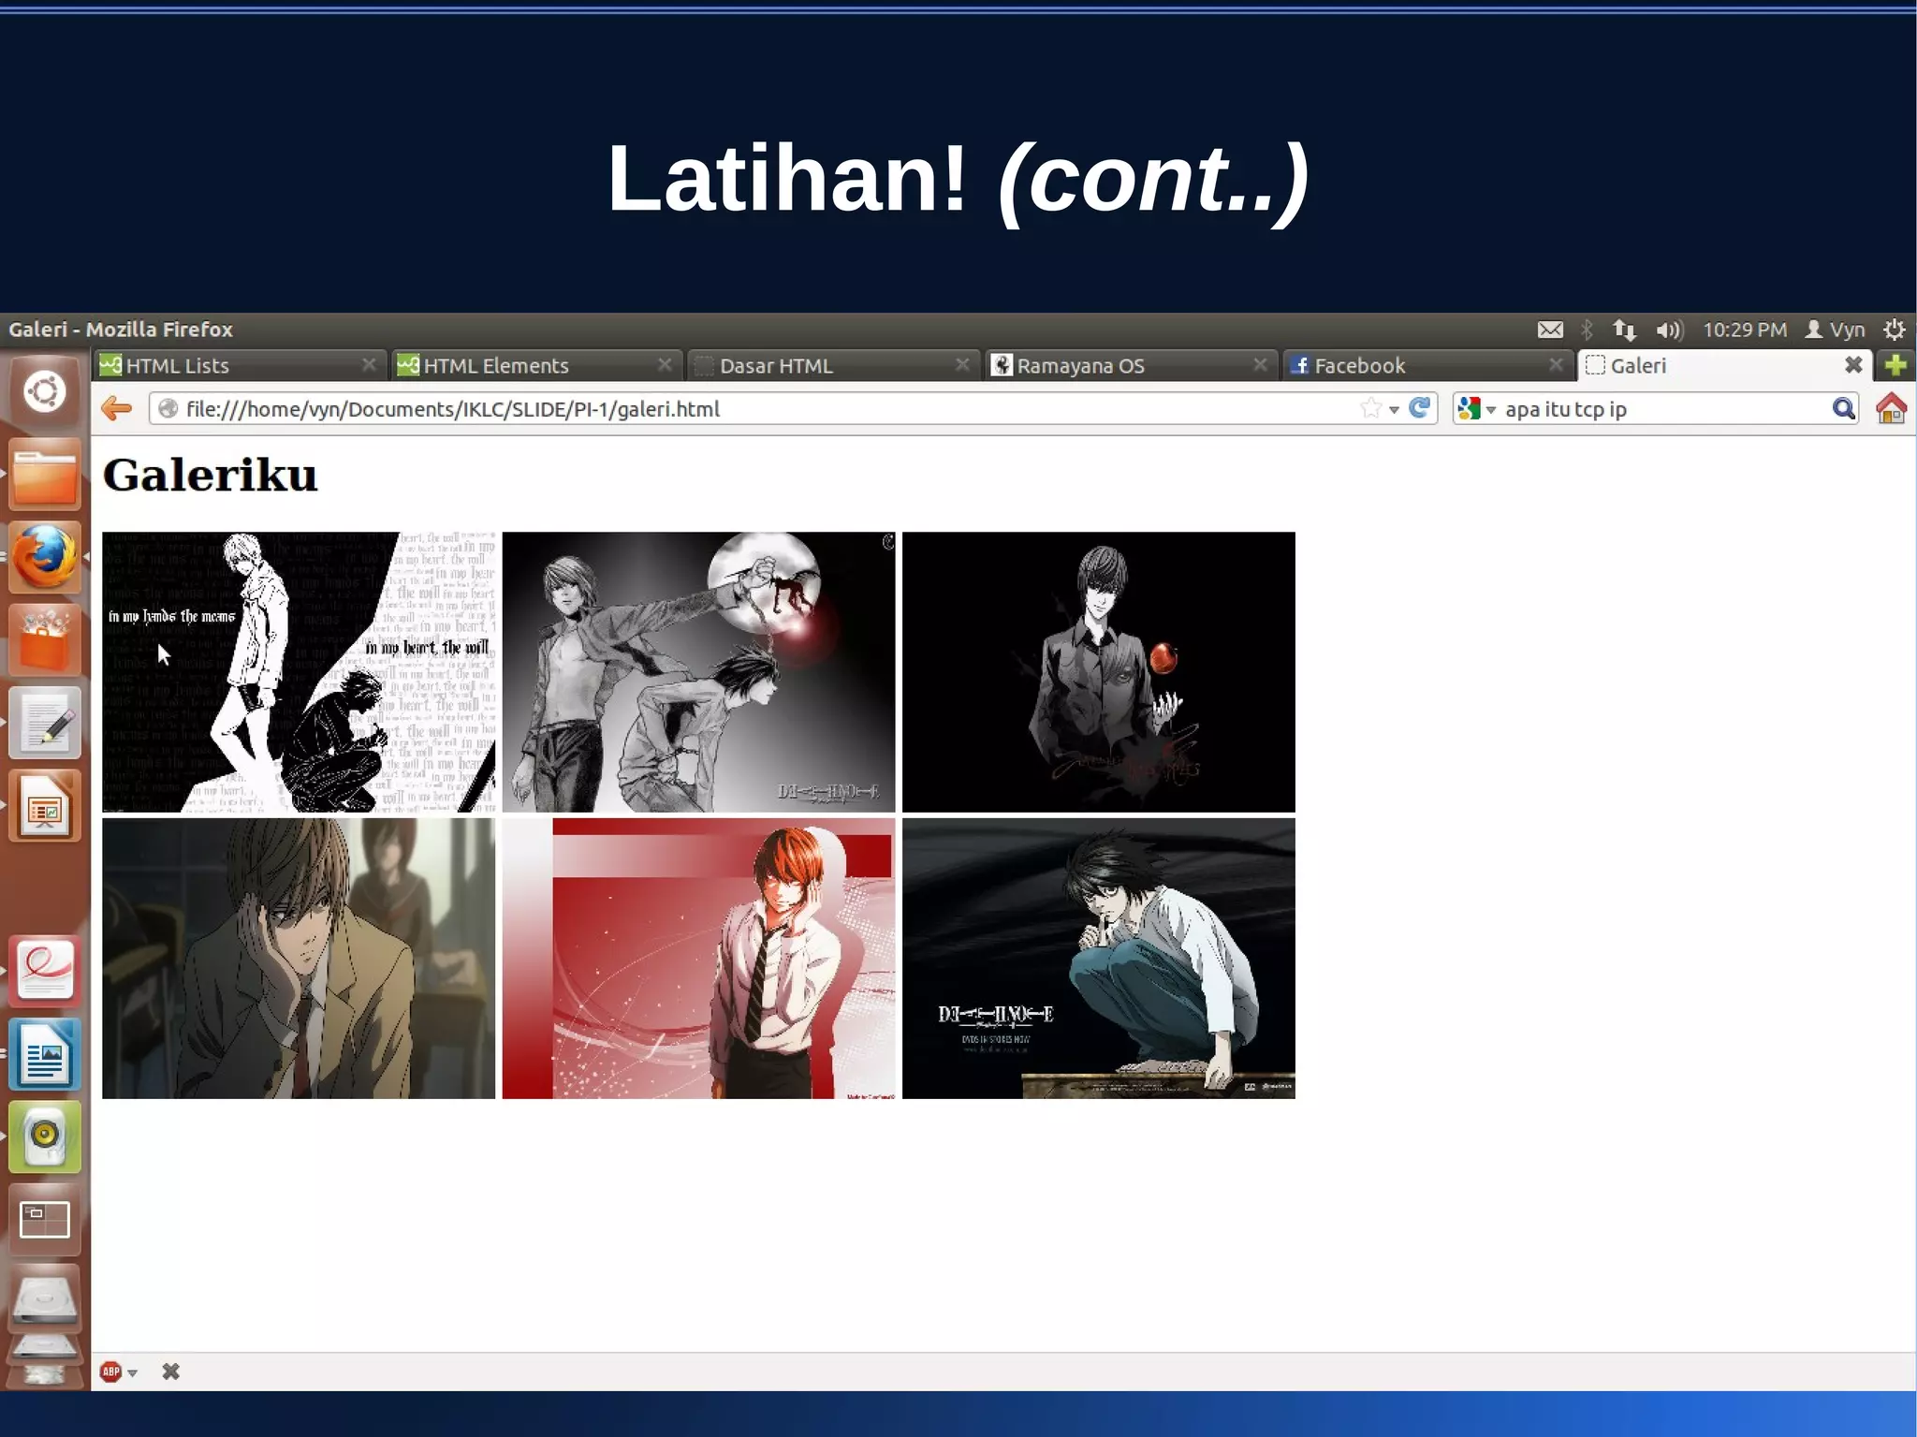Go to the home page
This screenshot has height=1437, width=1917.
click(x=1891, y=408)
